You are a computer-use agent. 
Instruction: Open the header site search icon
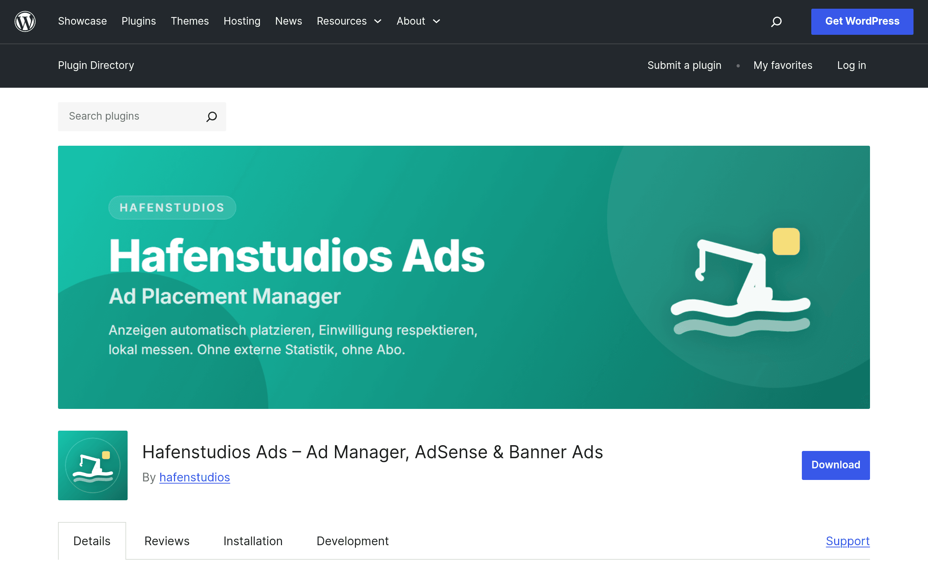click(x=776, y=21)
